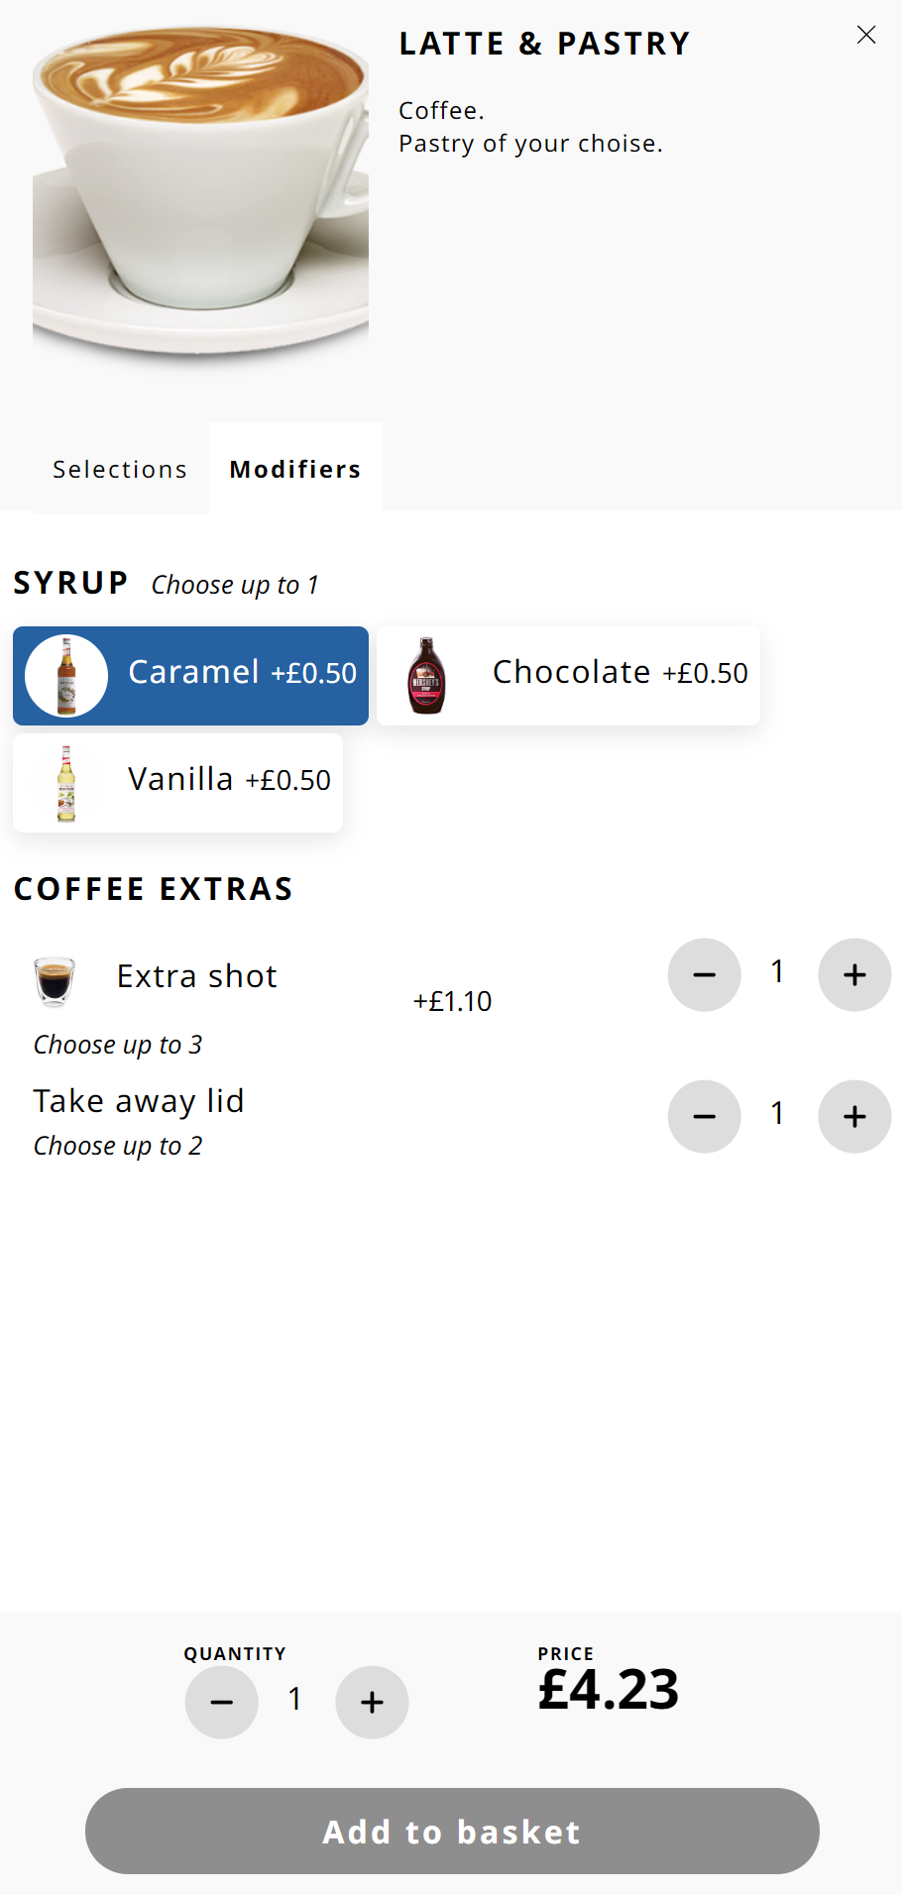Image resolution: width=902 pixels, height=1895 pixels.
Task: Click the Extra shot espresso glass icon
Action: [55, 981]
